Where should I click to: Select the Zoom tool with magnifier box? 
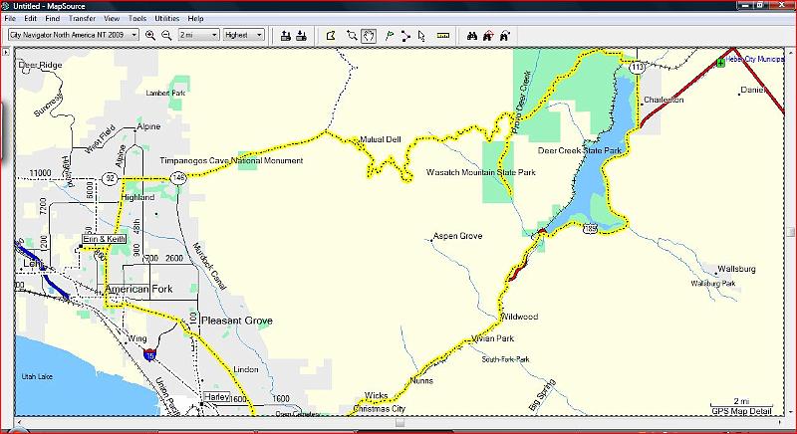(x=352, y=36)
